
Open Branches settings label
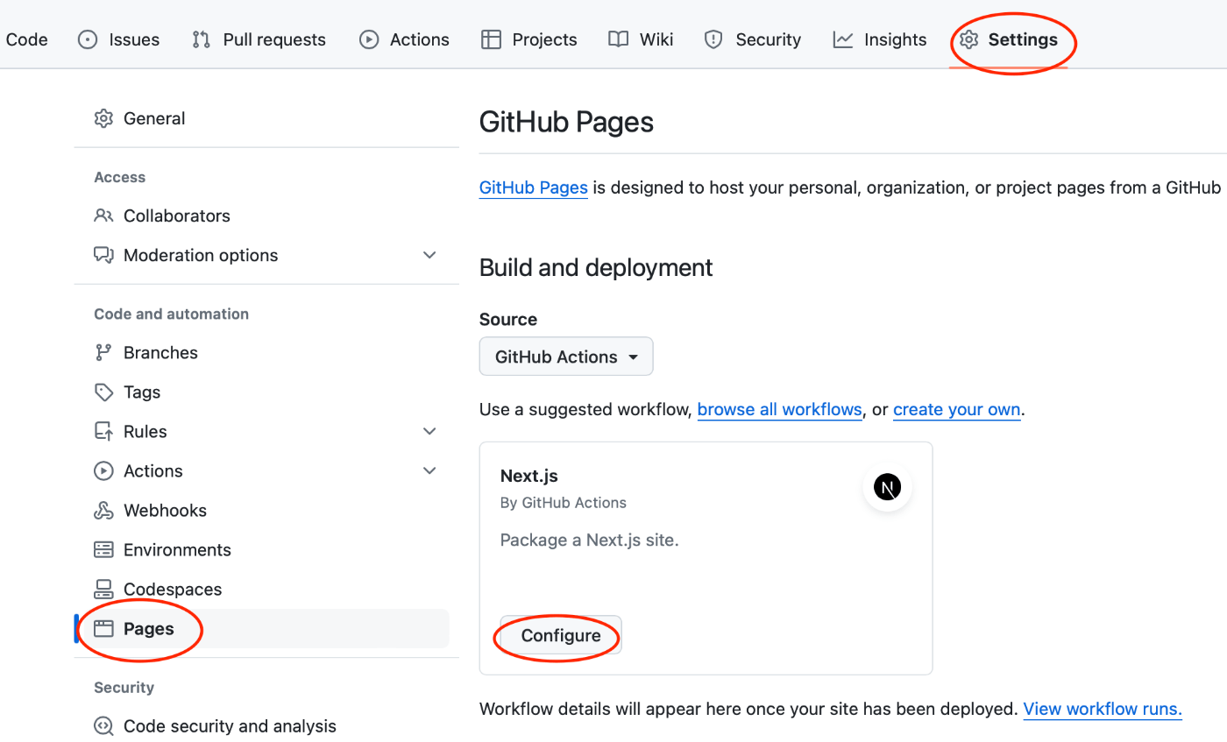coord(160,352)
